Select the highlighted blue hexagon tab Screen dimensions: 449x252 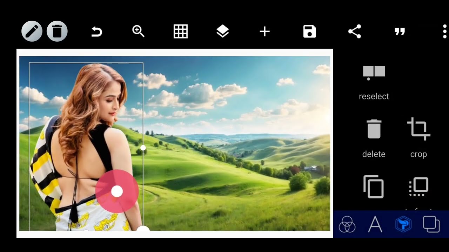pyautogui.click(x=403, y=224)
